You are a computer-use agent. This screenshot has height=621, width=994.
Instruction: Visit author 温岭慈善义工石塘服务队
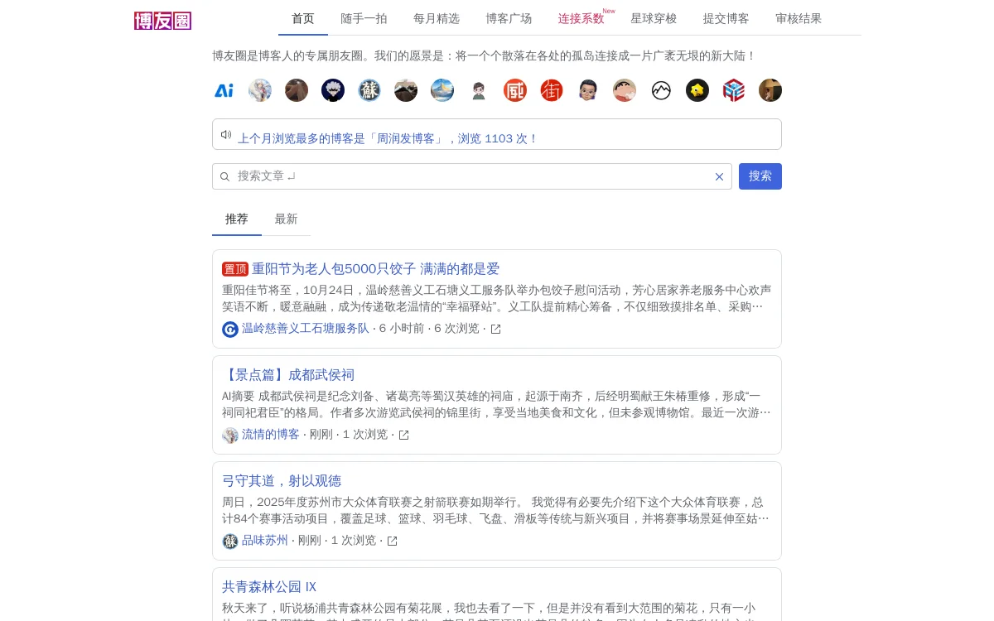305,328
